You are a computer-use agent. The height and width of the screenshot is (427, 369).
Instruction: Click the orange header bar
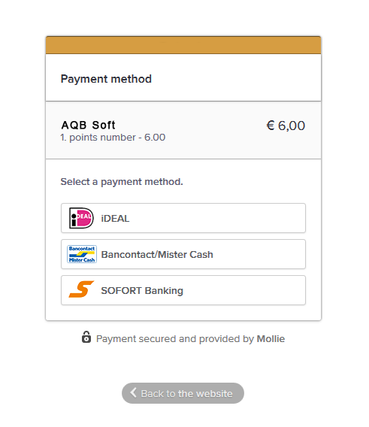click(183, 45)
